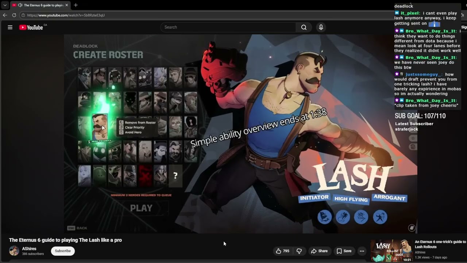This screenshot has width=467, height=263.
Task: Click the fourth Lash ability icon
Action: click(x=380, y=217)
